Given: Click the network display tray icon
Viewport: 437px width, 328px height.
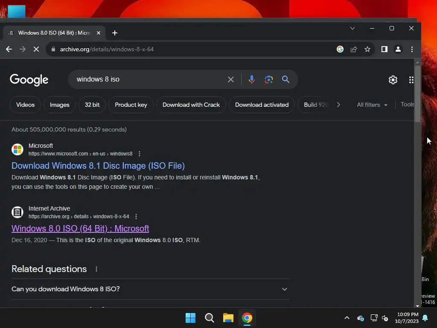Looking at the screenshot, I should (x=374, y=318).
